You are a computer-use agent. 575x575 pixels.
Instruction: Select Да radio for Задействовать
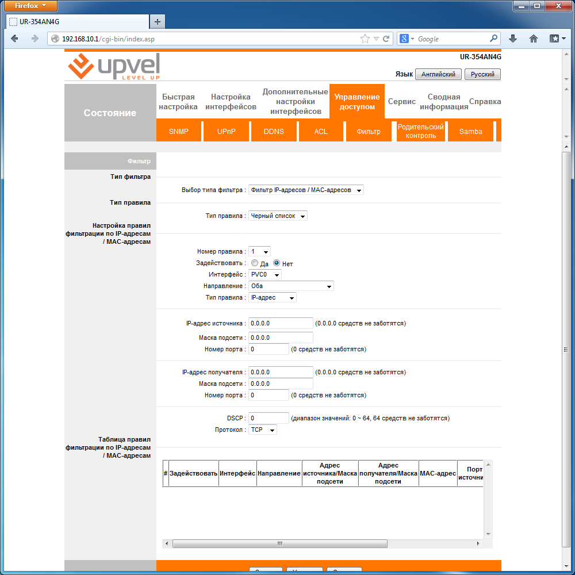(x=255, y=263)
